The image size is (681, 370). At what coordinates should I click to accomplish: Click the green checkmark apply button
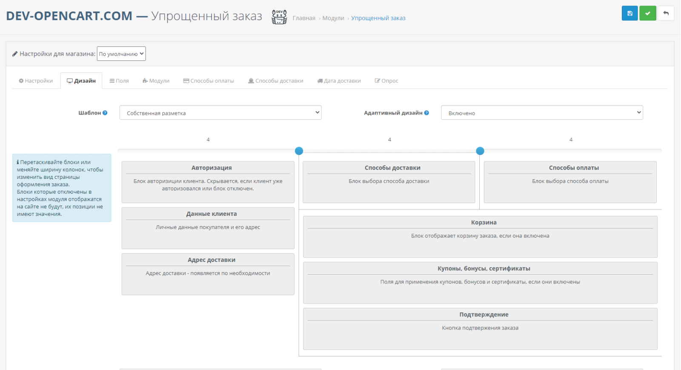pos(648,13)
